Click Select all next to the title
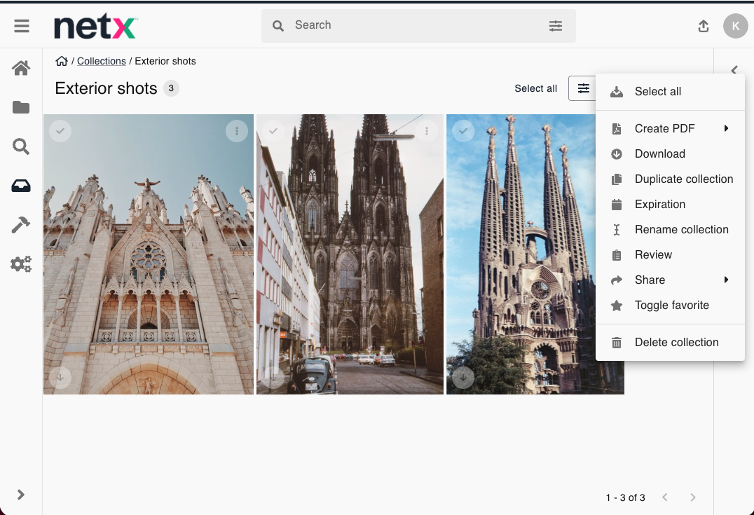This screenshot has width=754, height=515. tap(535, 88)
